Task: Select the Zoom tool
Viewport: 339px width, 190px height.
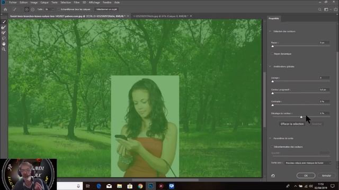Action: click(x=4, y=49)
